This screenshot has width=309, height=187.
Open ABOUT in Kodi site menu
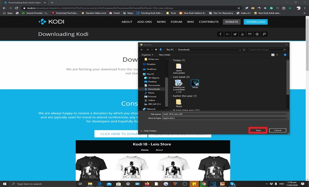127,22
